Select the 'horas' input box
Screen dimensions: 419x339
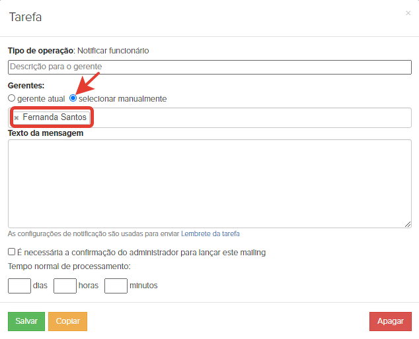65,286
